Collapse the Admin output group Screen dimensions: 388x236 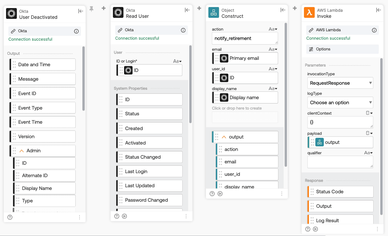click(22, 151)
